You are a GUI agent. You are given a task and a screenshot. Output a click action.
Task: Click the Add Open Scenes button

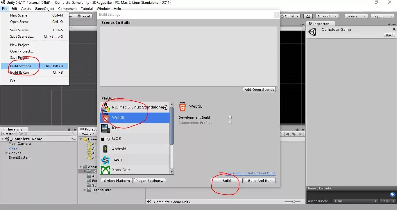point(259,90)
